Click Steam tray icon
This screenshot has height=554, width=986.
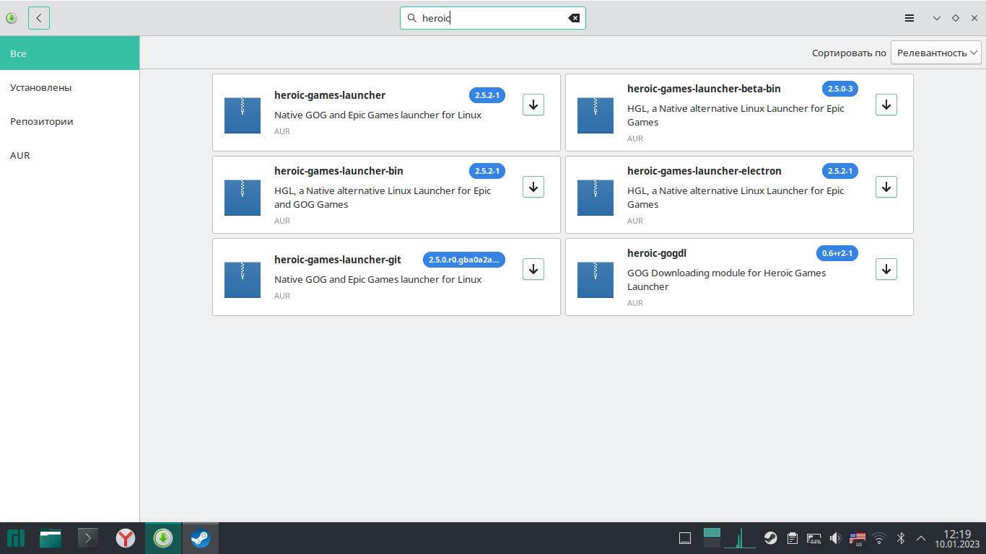tap(771, 538)
